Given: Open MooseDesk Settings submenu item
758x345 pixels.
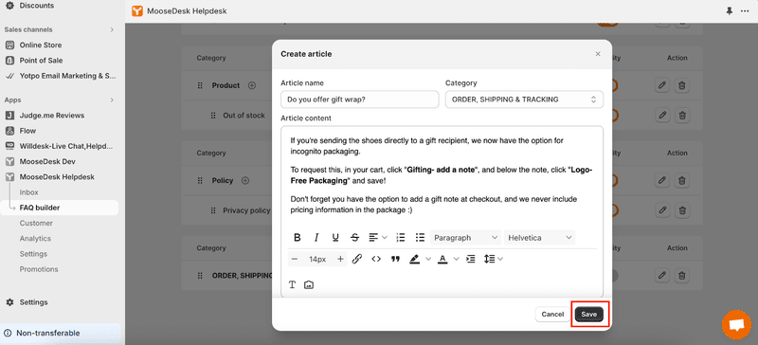Looking at the screenshot, I should [x=33, y=254].
